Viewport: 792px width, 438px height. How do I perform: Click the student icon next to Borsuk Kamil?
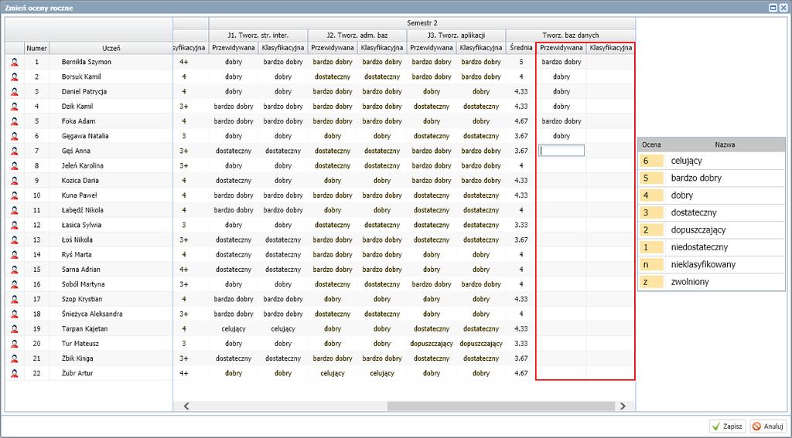[x=14, y=76]
